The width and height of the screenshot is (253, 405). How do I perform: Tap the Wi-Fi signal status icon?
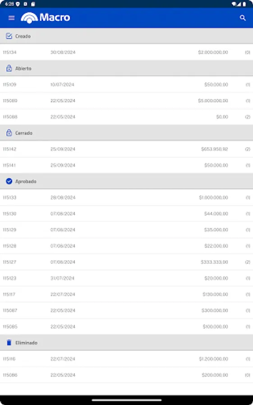pos(234,4)
